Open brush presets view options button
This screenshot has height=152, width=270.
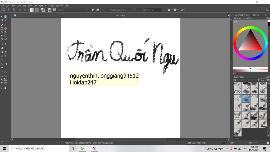pyautogui.click(x=268, y=80)
